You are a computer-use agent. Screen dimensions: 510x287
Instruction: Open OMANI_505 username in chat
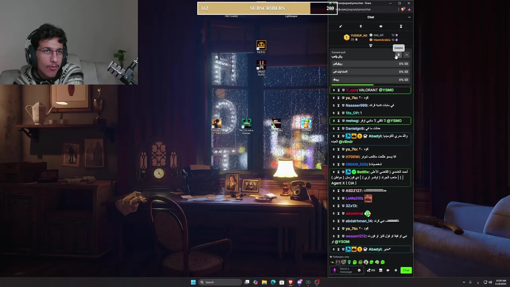tap(356, 164)
